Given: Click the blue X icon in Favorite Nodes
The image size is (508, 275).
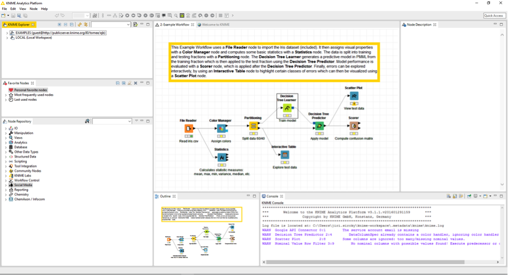Looking at the screenshot, I should pyautogui.click(x=136, y=83).
